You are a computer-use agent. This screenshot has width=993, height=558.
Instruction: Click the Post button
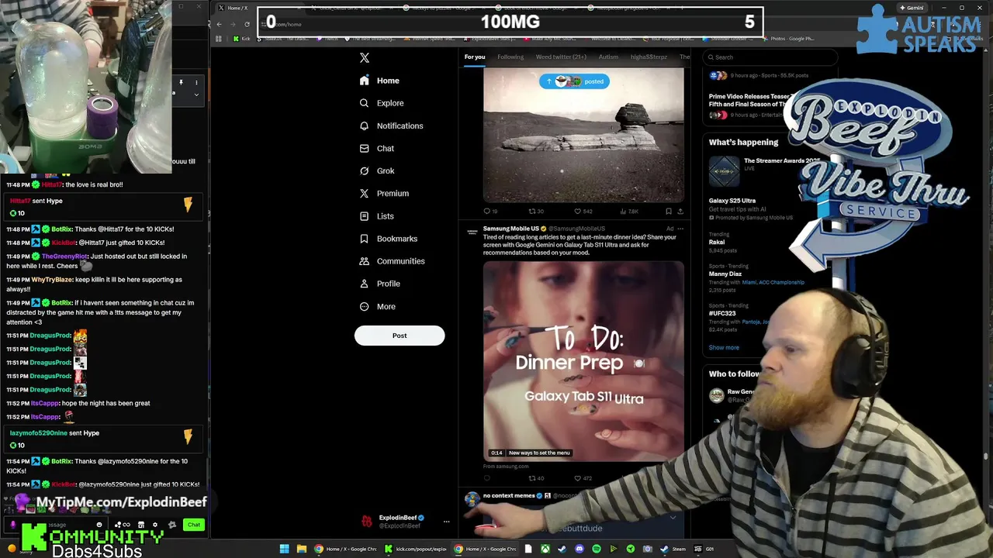tap(400, 336)
